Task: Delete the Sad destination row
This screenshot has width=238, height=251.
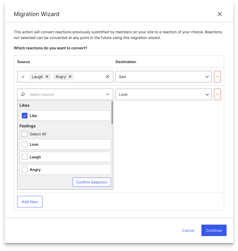Action: pyautogui.click(x=217, y=77)
